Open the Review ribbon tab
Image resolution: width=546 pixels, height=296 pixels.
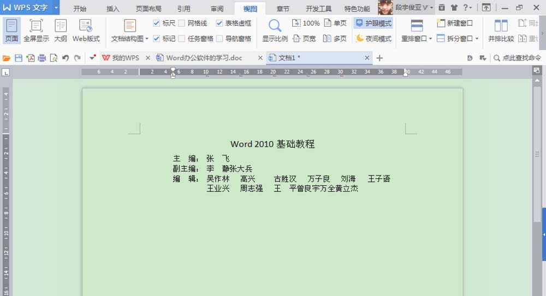click(x=217, y=9)
